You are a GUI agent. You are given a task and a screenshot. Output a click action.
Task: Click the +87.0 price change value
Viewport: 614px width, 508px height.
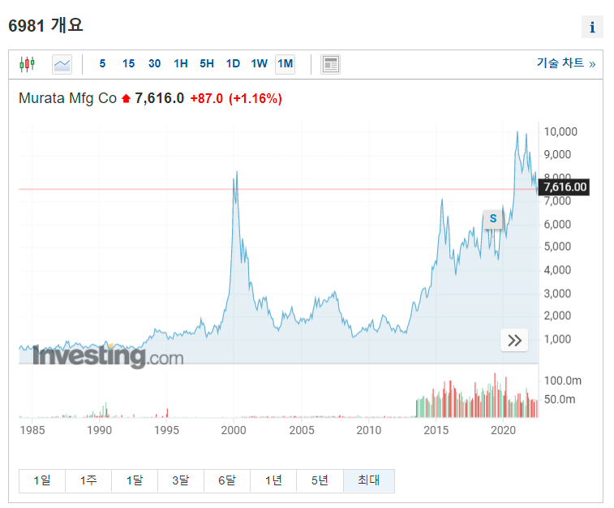pyautogui.click(x=206, y=98)
